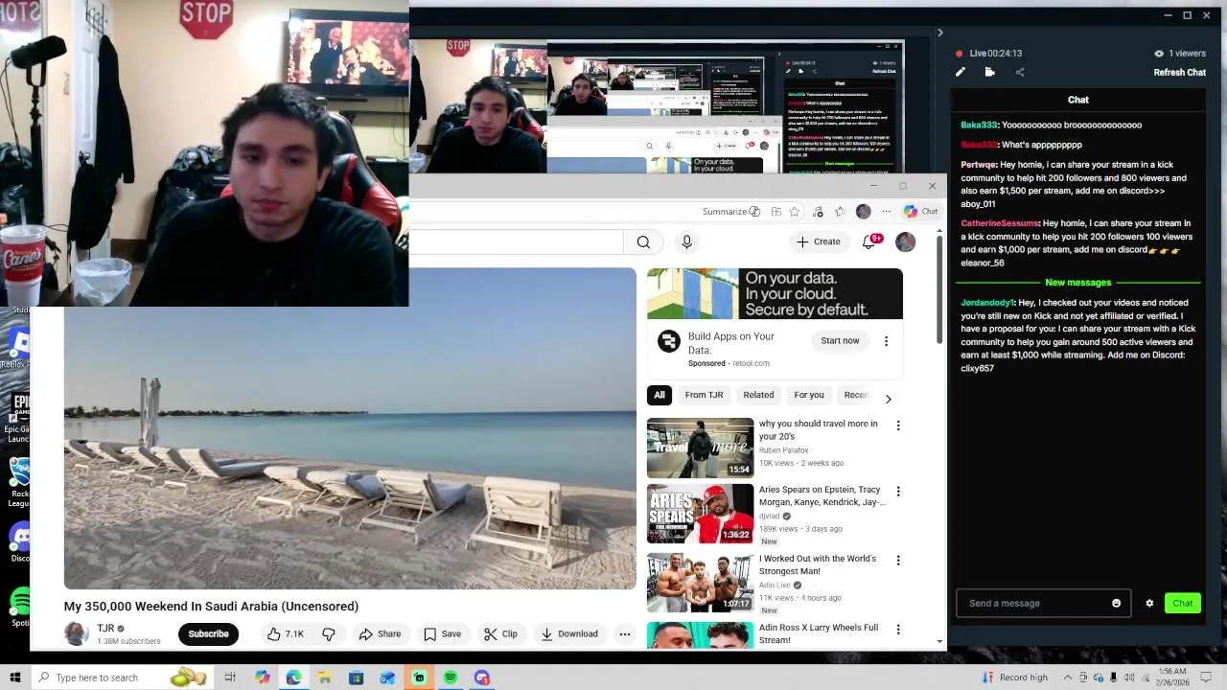The image size is (1227, 690).
Task: Open the Edge favorites list icon
Action: (x=840, y=212)
